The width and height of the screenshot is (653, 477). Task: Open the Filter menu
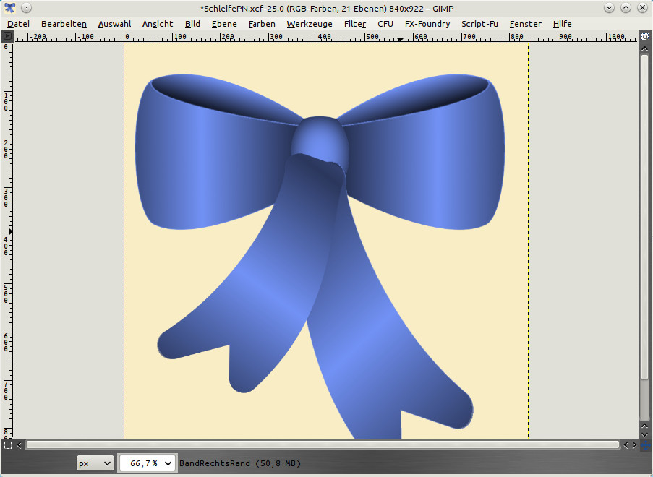click(x=354, y=24)
